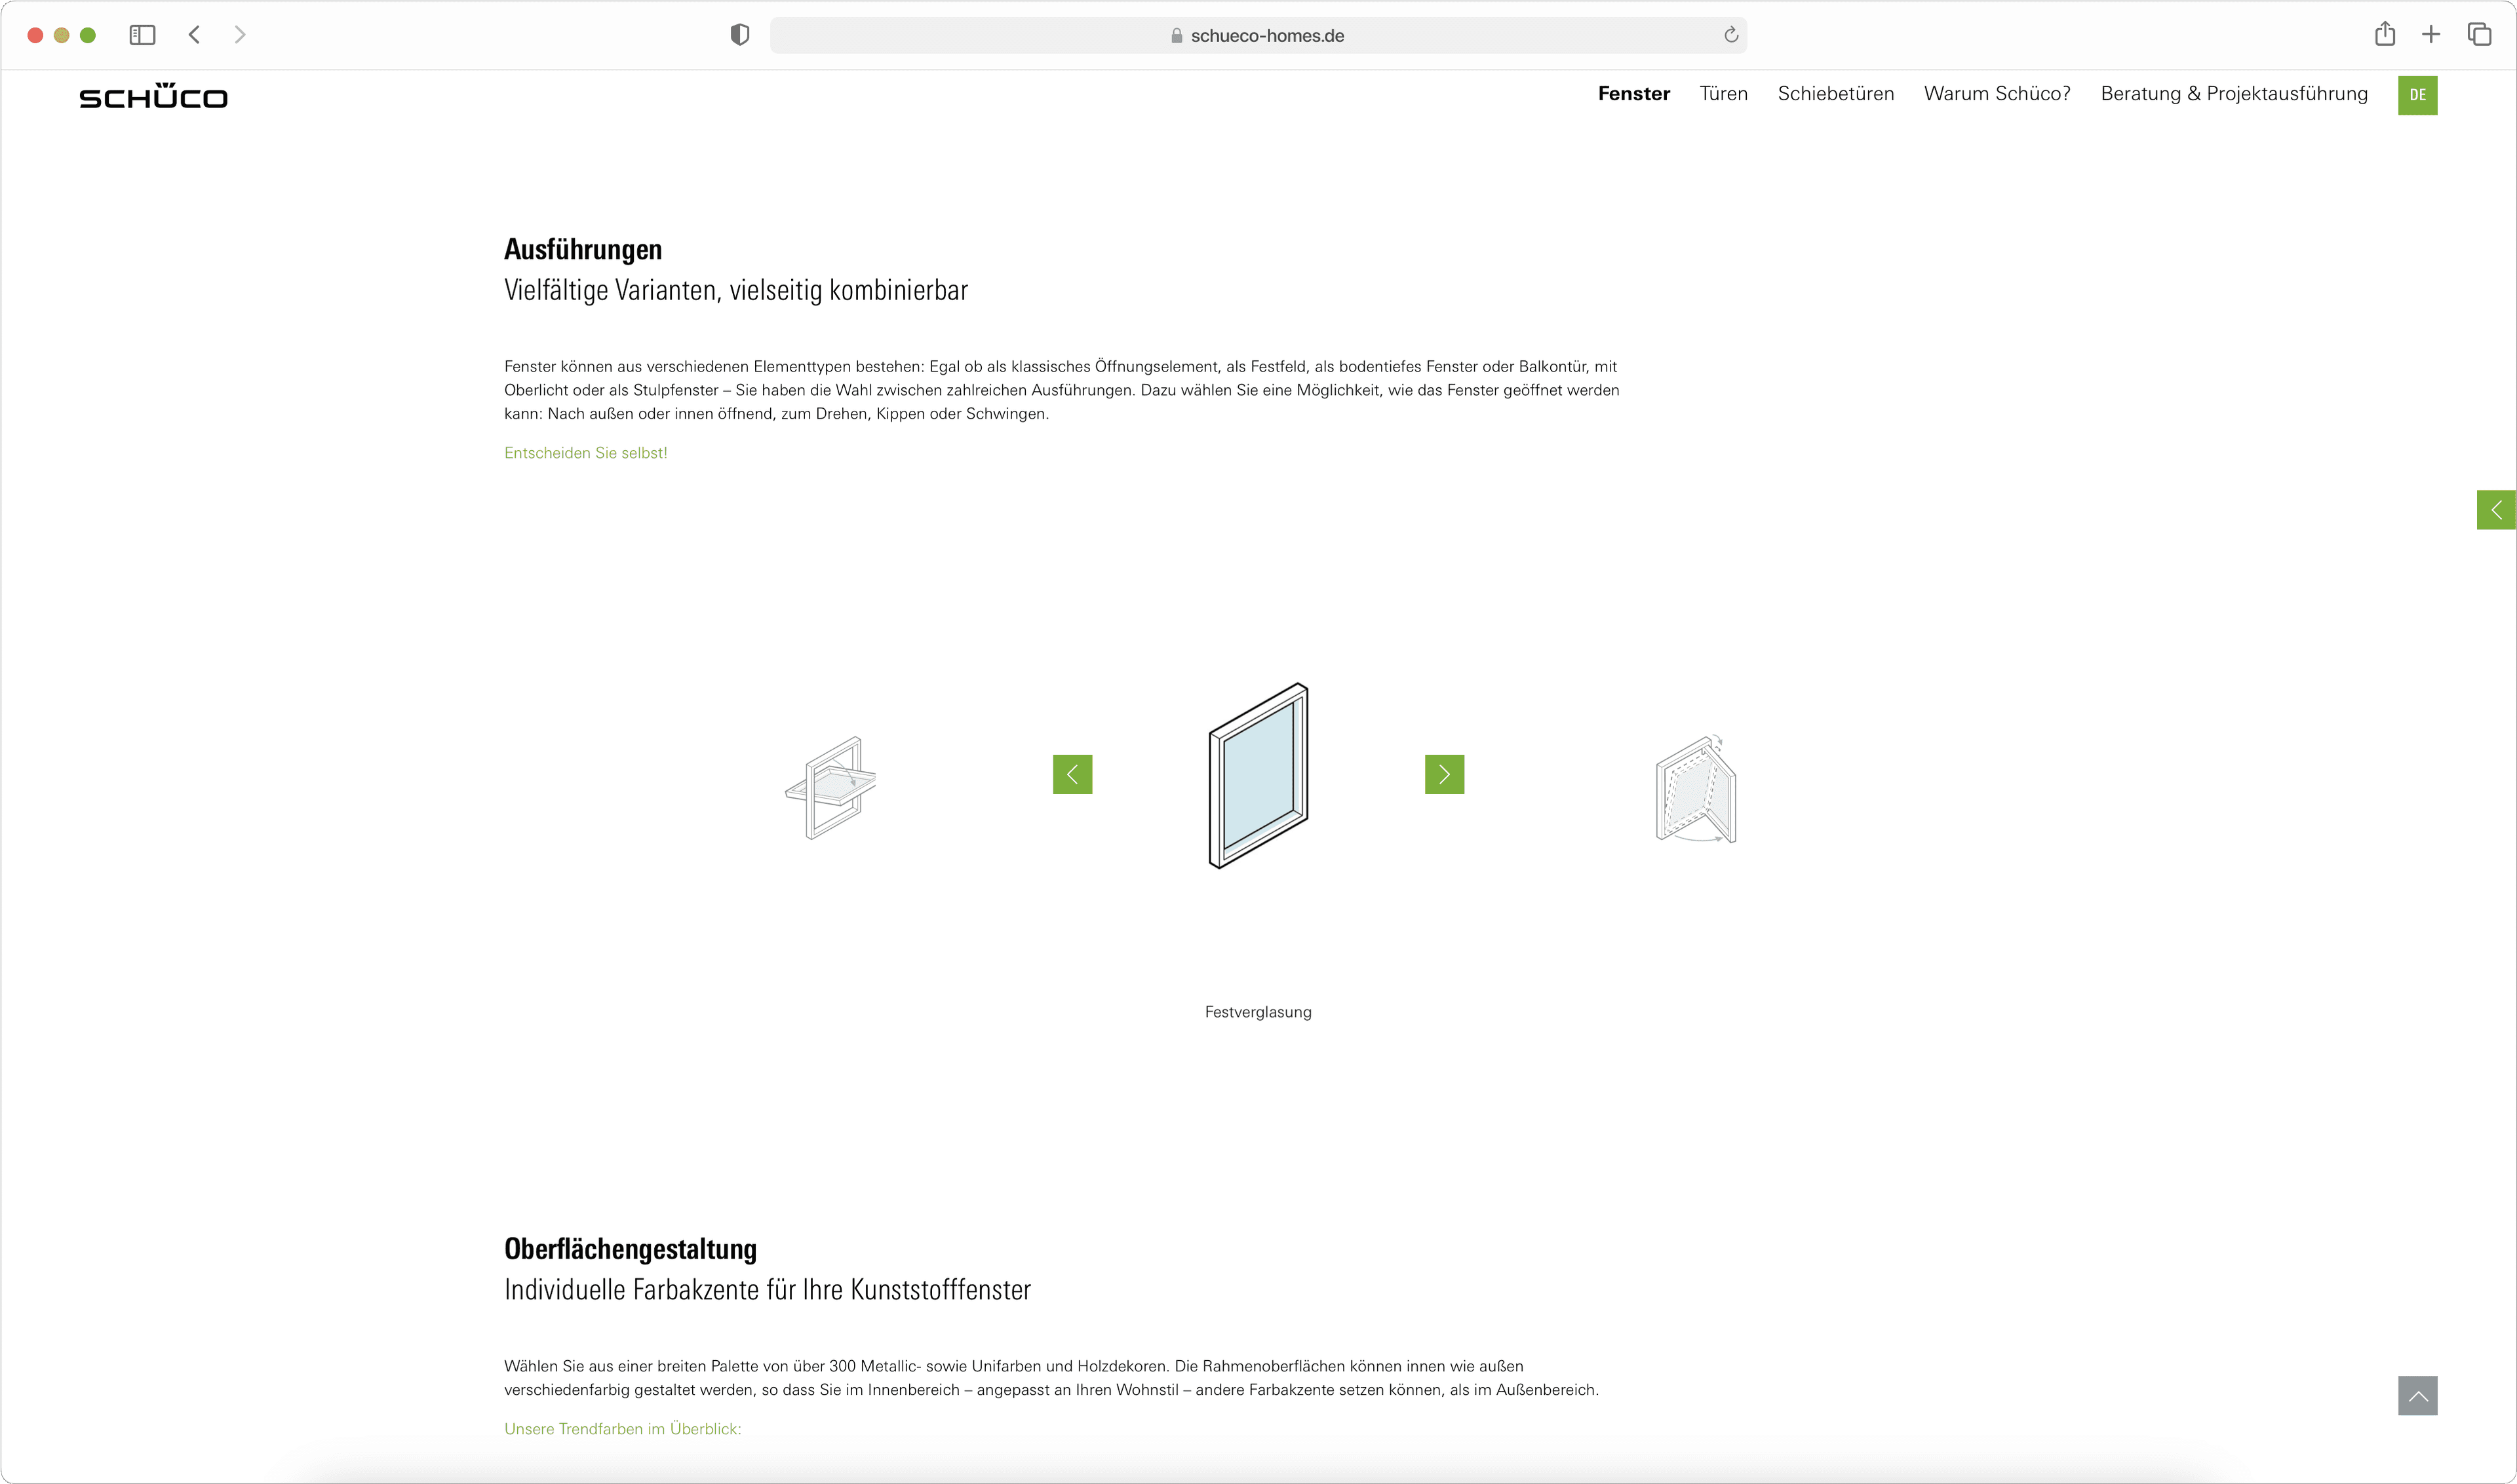Expand the green side panel arrow

tap(2495, 510)
